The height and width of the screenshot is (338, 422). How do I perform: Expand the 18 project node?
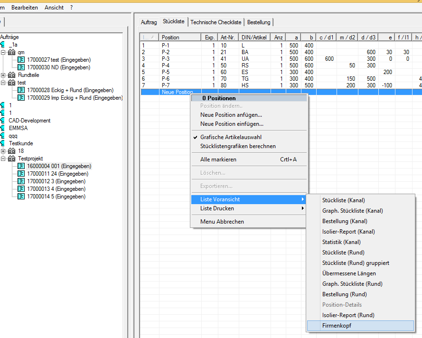coord(3,151)
